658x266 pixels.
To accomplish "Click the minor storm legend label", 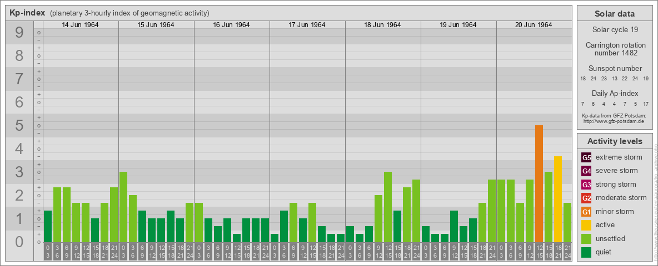I will [615, 212].
